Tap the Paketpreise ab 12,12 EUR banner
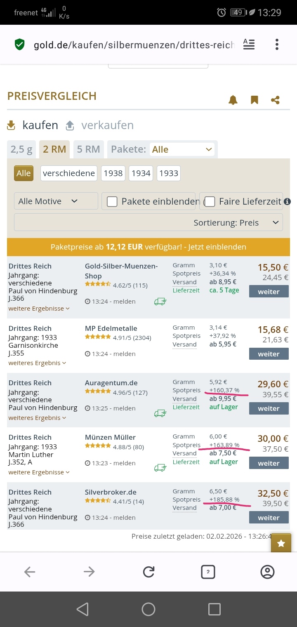297x627 pixels. [148, 247]
